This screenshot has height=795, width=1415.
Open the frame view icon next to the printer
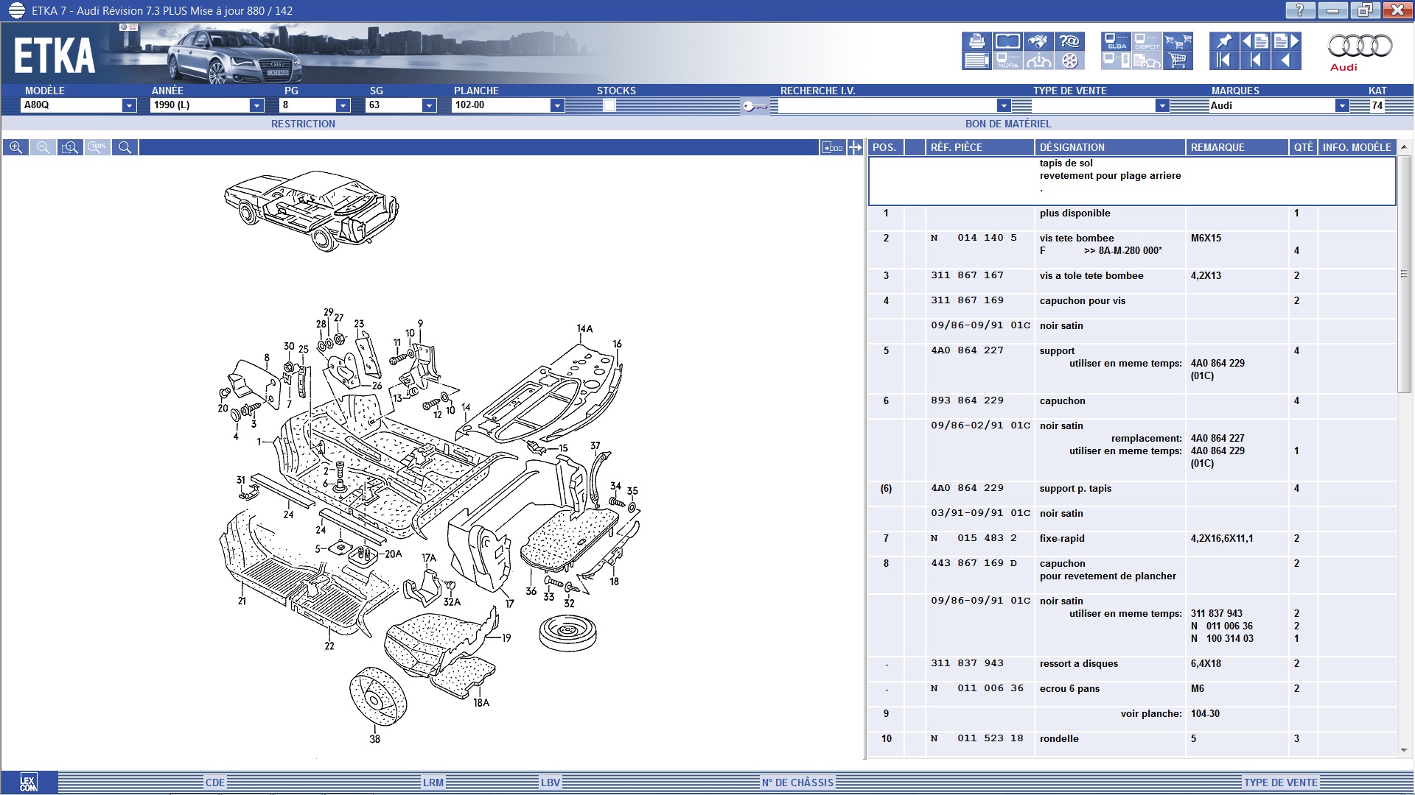pos(1007,41)
